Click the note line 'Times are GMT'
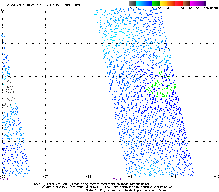Viewport: 219px width, 192px height. click(57, 184)
